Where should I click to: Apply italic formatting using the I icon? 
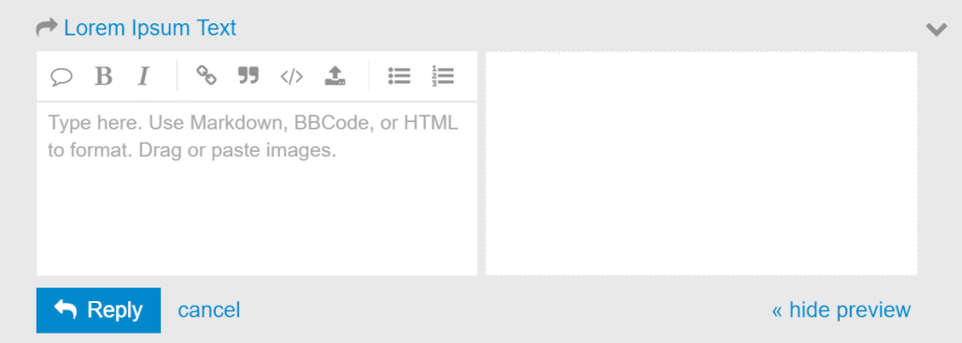click(x=144, y=75)
